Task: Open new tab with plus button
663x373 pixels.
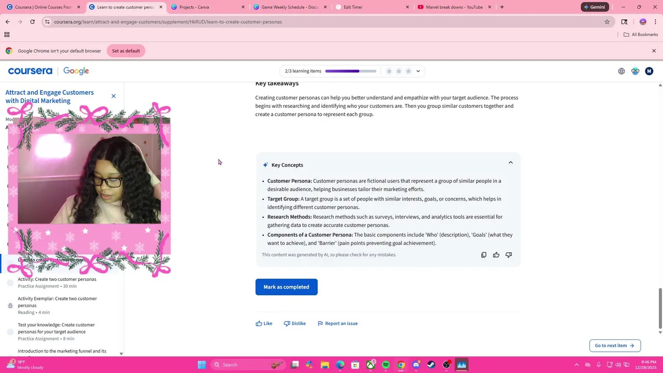Action: [502, 7]
